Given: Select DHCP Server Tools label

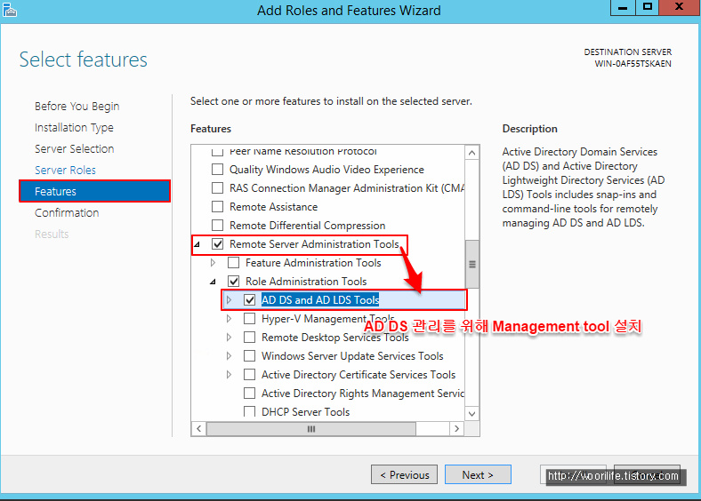Looking at the screenshot, I should click(305, 411).
